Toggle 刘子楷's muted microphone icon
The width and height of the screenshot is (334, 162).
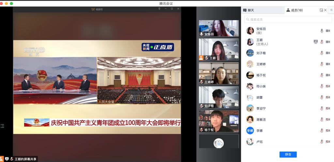[322, 53]
